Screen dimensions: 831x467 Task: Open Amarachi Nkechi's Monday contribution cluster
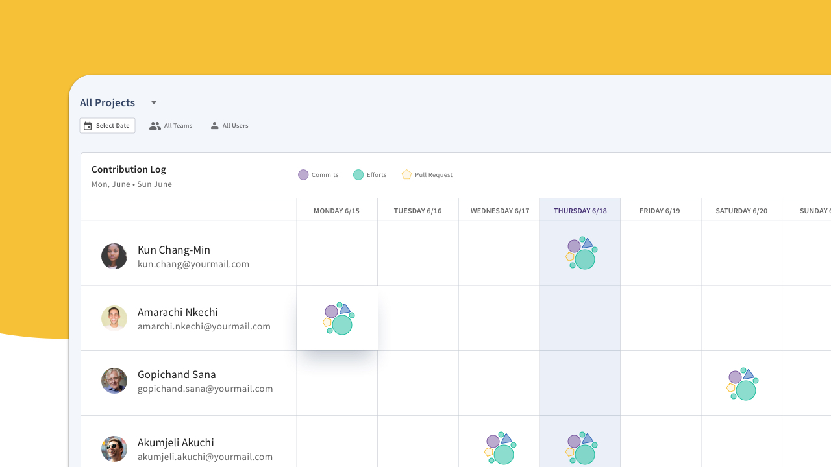pyautogui.click(x=338, y=318)
